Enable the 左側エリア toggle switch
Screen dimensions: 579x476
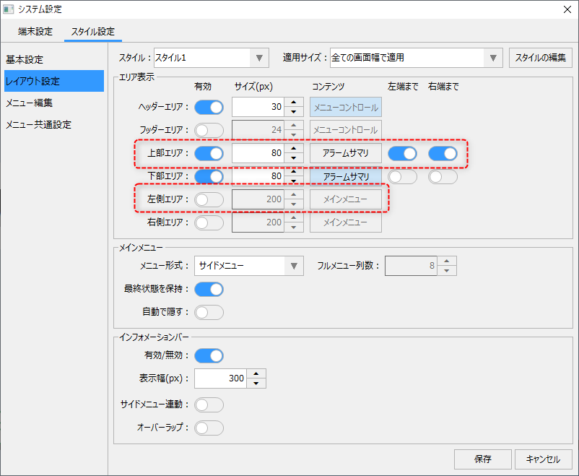209,199
